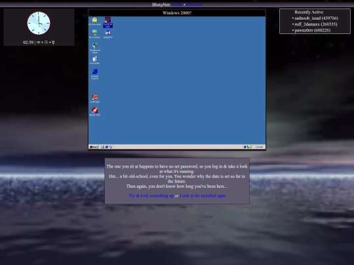Select the highlighted dark maroon desktop icon
Image resolution: width=354 pixels, height=265 pixels.
[108, 22]
